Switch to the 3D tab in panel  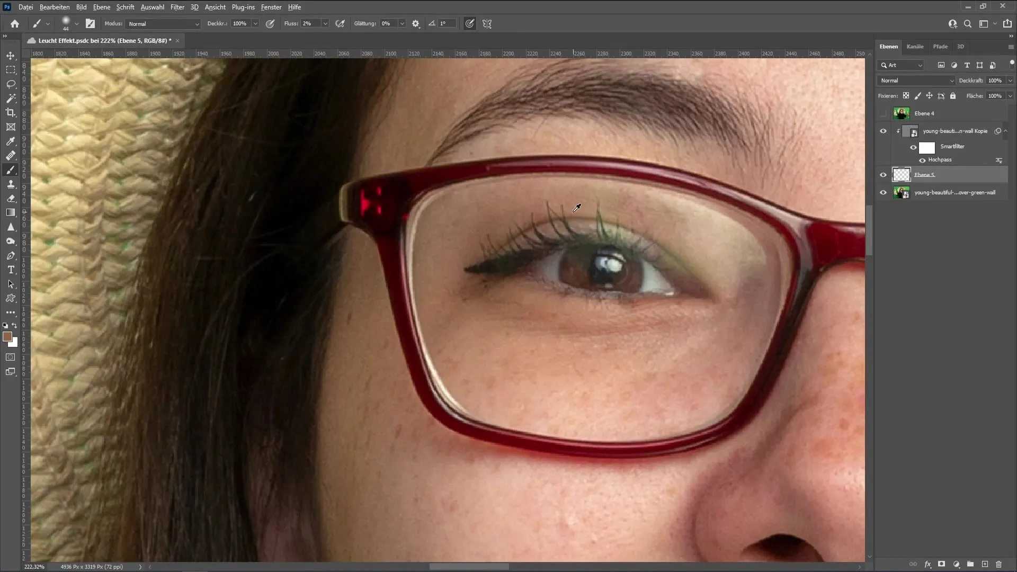(x=960, y=46)
